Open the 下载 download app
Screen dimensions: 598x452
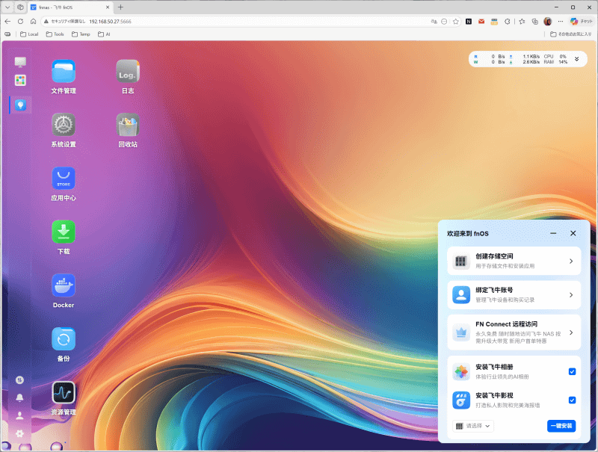[x=64, y=237]
